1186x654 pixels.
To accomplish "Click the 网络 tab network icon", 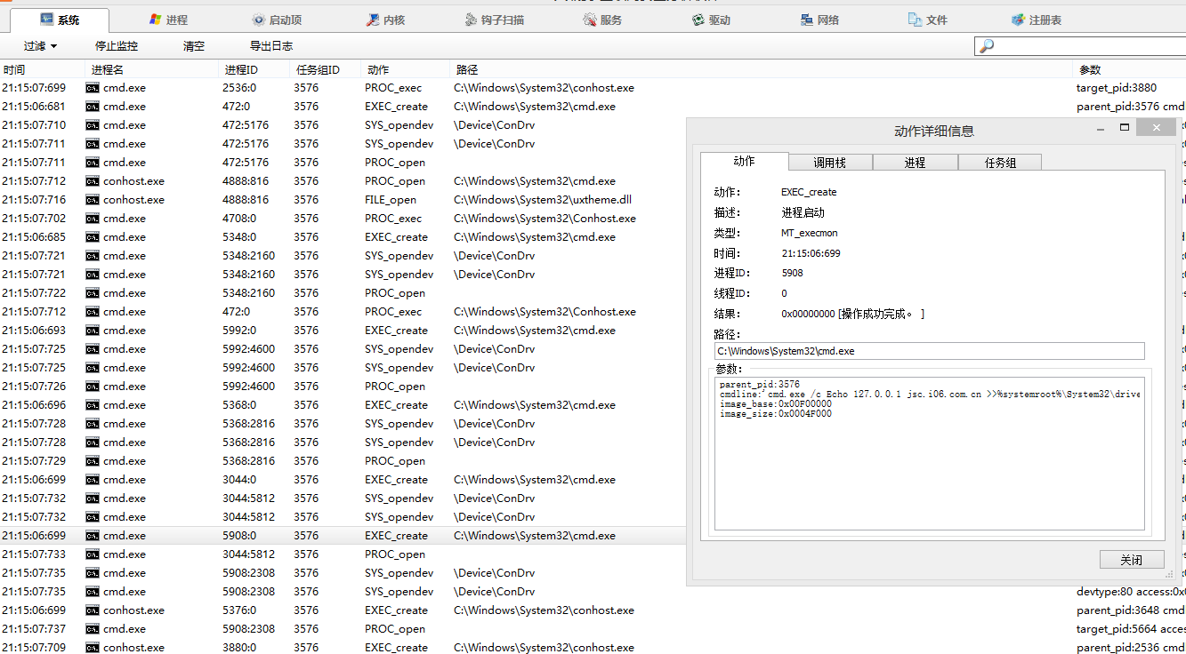I will pyautogui.click(x=806, y=20).
